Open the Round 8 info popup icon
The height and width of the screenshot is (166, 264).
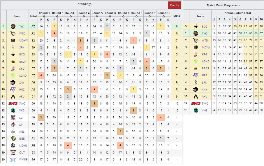point(137,17)
